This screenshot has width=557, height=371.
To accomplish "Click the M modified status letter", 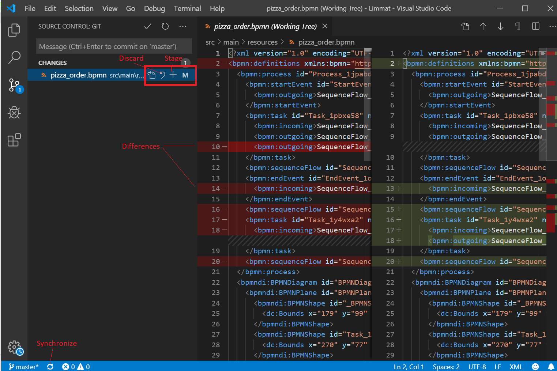I will (185, 75).
